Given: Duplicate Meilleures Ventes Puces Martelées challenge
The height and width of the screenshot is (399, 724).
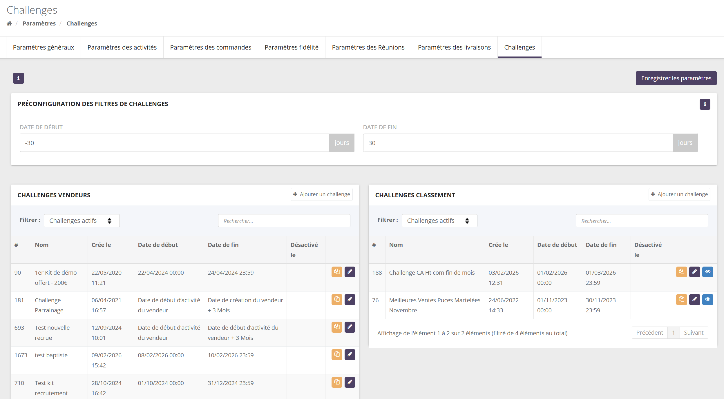Looking at the screenshot, I should click(682, 300).
